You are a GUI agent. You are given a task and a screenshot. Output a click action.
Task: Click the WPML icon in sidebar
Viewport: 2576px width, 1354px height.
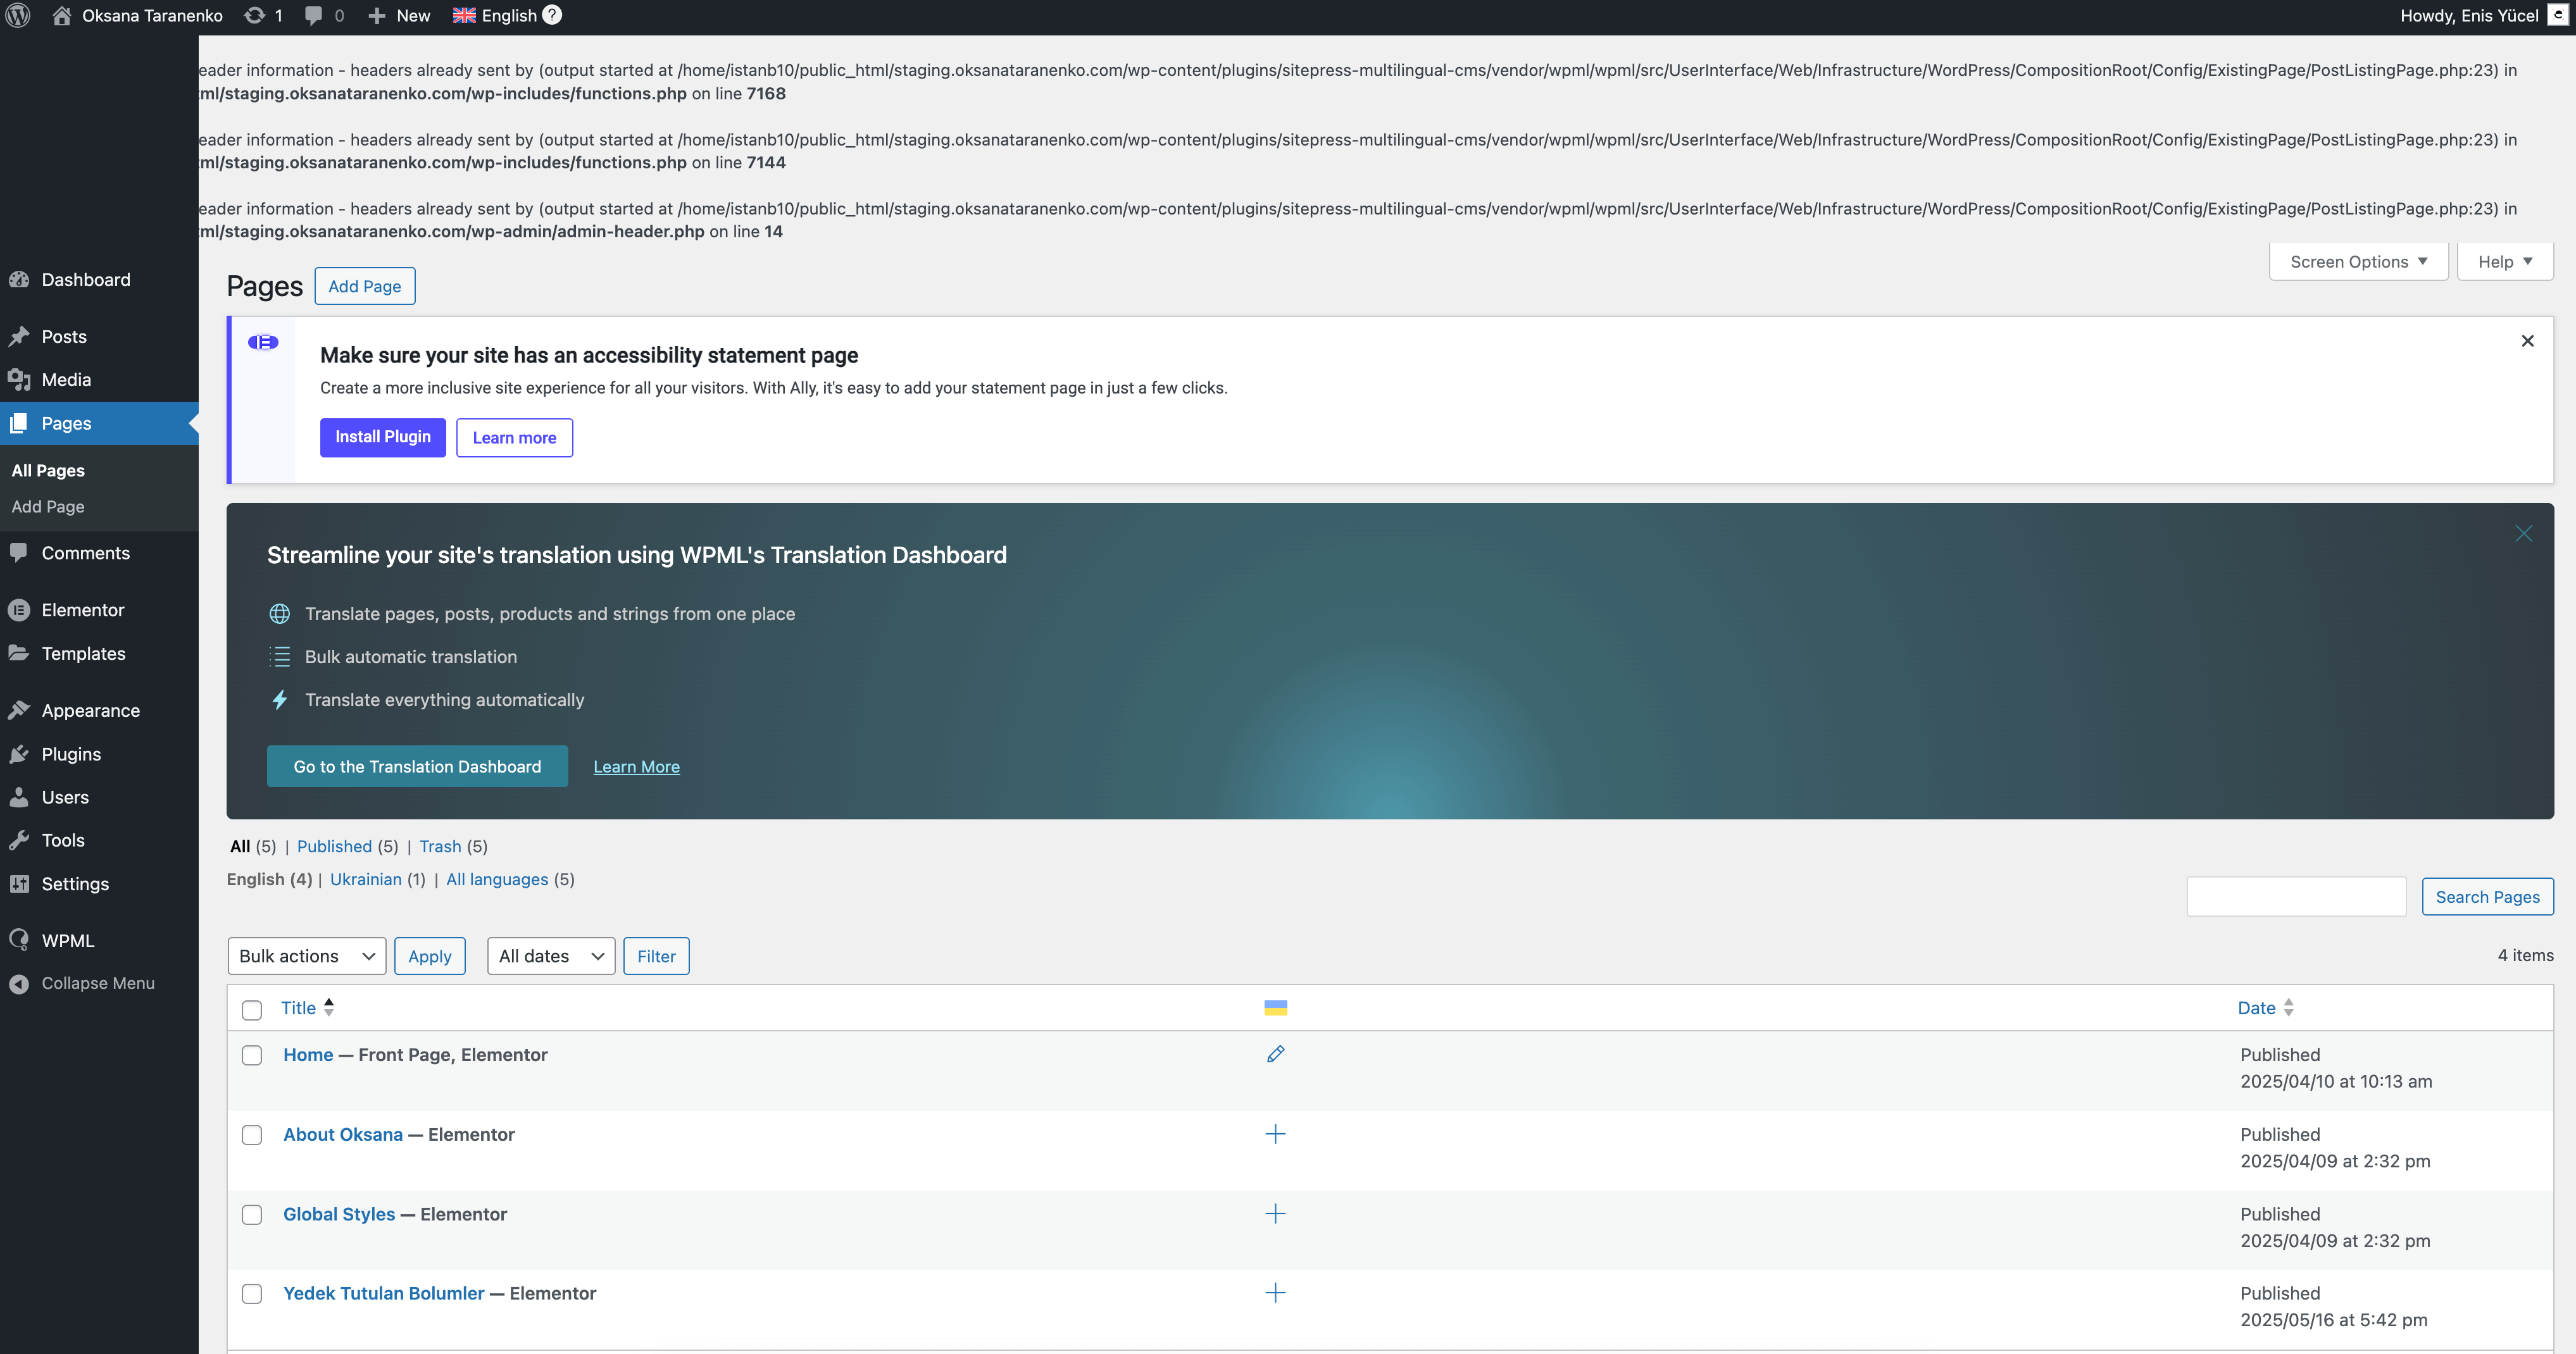[x=19, y=941]
